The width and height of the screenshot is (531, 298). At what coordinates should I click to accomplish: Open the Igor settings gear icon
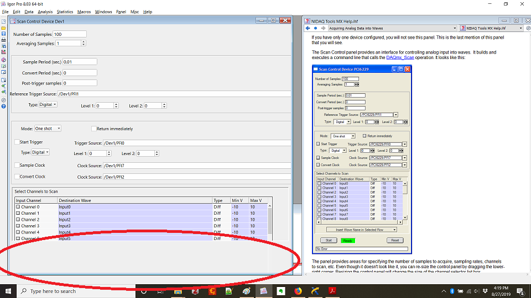[3, 100]
